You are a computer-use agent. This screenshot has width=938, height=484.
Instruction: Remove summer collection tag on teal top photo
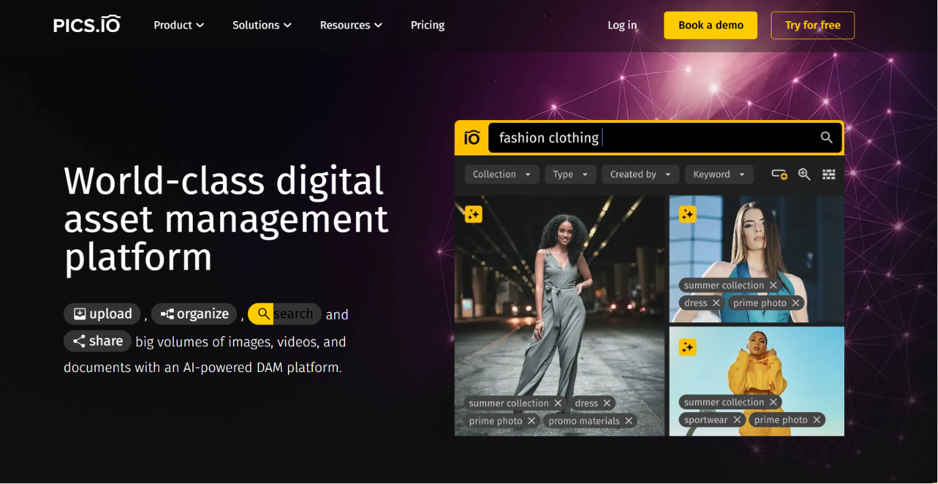773,286
